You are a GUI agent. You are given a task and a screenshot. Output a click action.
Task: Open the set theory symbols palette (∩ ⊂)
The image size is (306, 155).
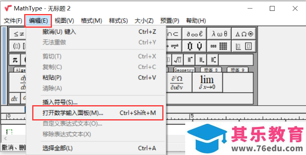pyautogui.click(x=174, y=34)
